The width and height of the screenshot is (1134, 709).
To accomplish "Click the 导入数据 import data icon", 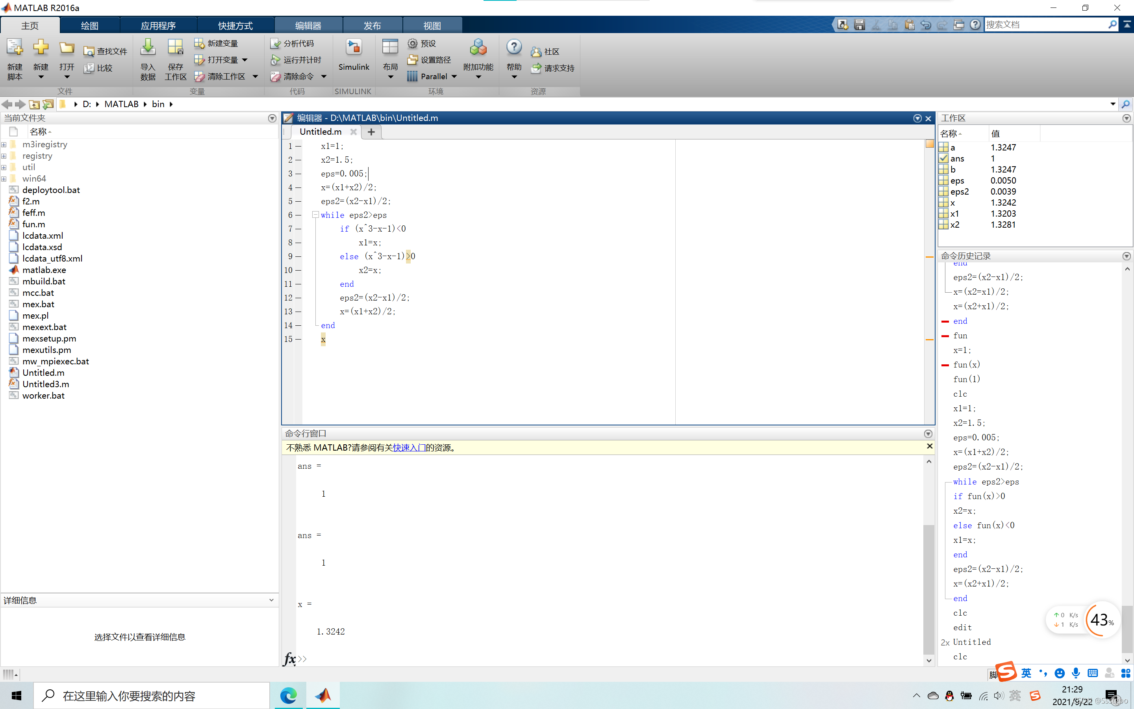I will click(148, 48).
